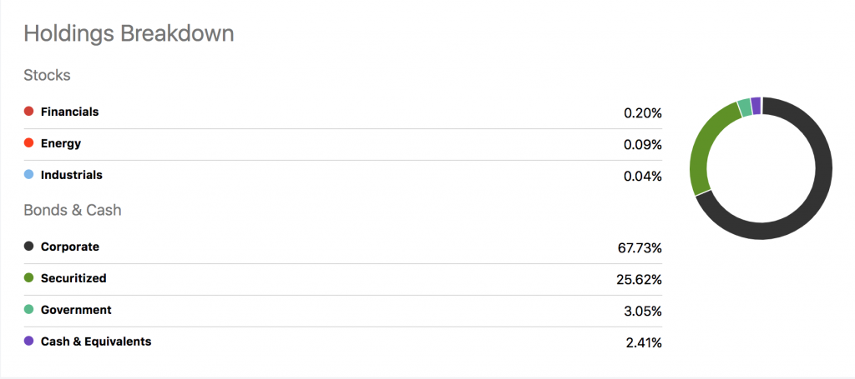Select the Government row label
855x379 pixels.
coord(76,310)
